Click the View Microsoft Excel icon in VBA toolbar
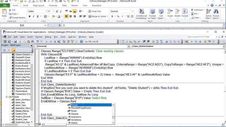 pos(5,42)
